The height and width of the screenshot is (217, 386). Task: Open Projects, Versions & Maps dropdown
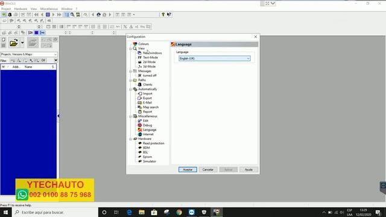click(29, 54)
